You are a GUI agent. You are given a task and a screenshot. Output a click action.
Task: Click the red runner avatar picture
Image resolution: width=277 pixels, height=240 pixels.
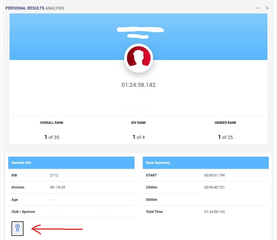[138, 58]
